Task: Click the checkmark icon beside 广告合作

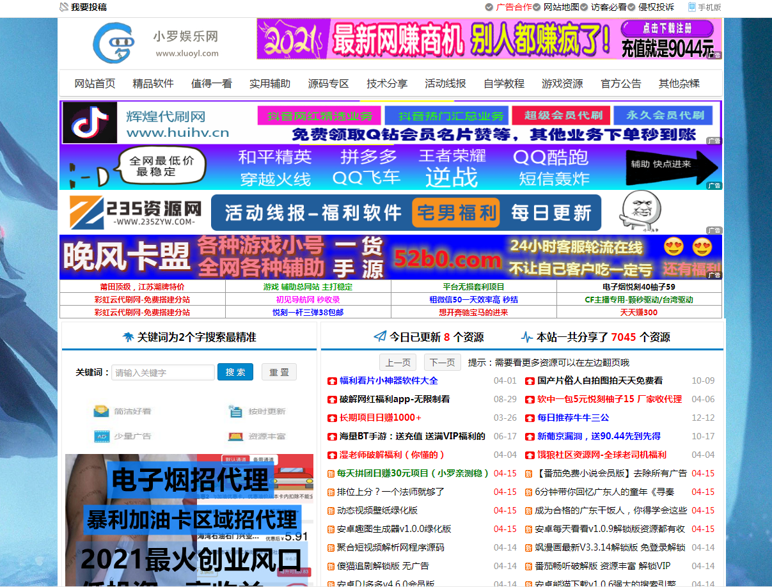Action: coord(489,7)
